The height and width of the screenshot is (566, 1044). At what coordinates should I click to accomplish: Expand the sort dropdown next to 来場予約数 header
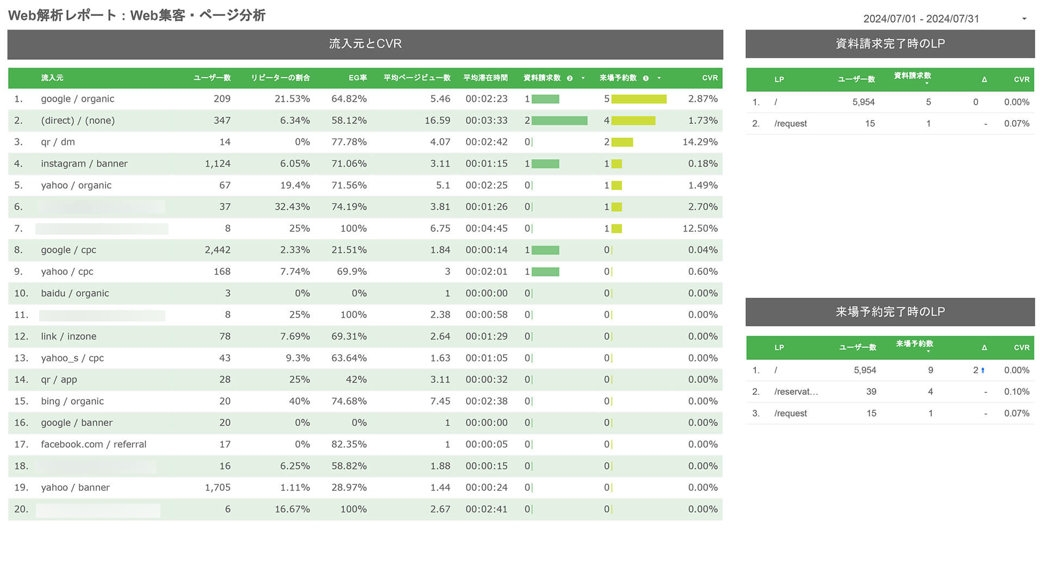pos(660,78)
